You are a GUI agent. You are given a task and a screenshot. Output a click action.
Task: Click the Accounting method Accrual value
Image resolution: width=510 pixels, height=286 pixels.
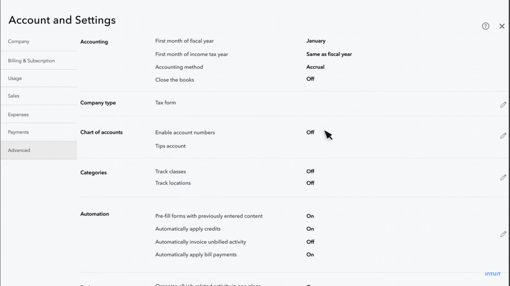[x=315, y=67]
